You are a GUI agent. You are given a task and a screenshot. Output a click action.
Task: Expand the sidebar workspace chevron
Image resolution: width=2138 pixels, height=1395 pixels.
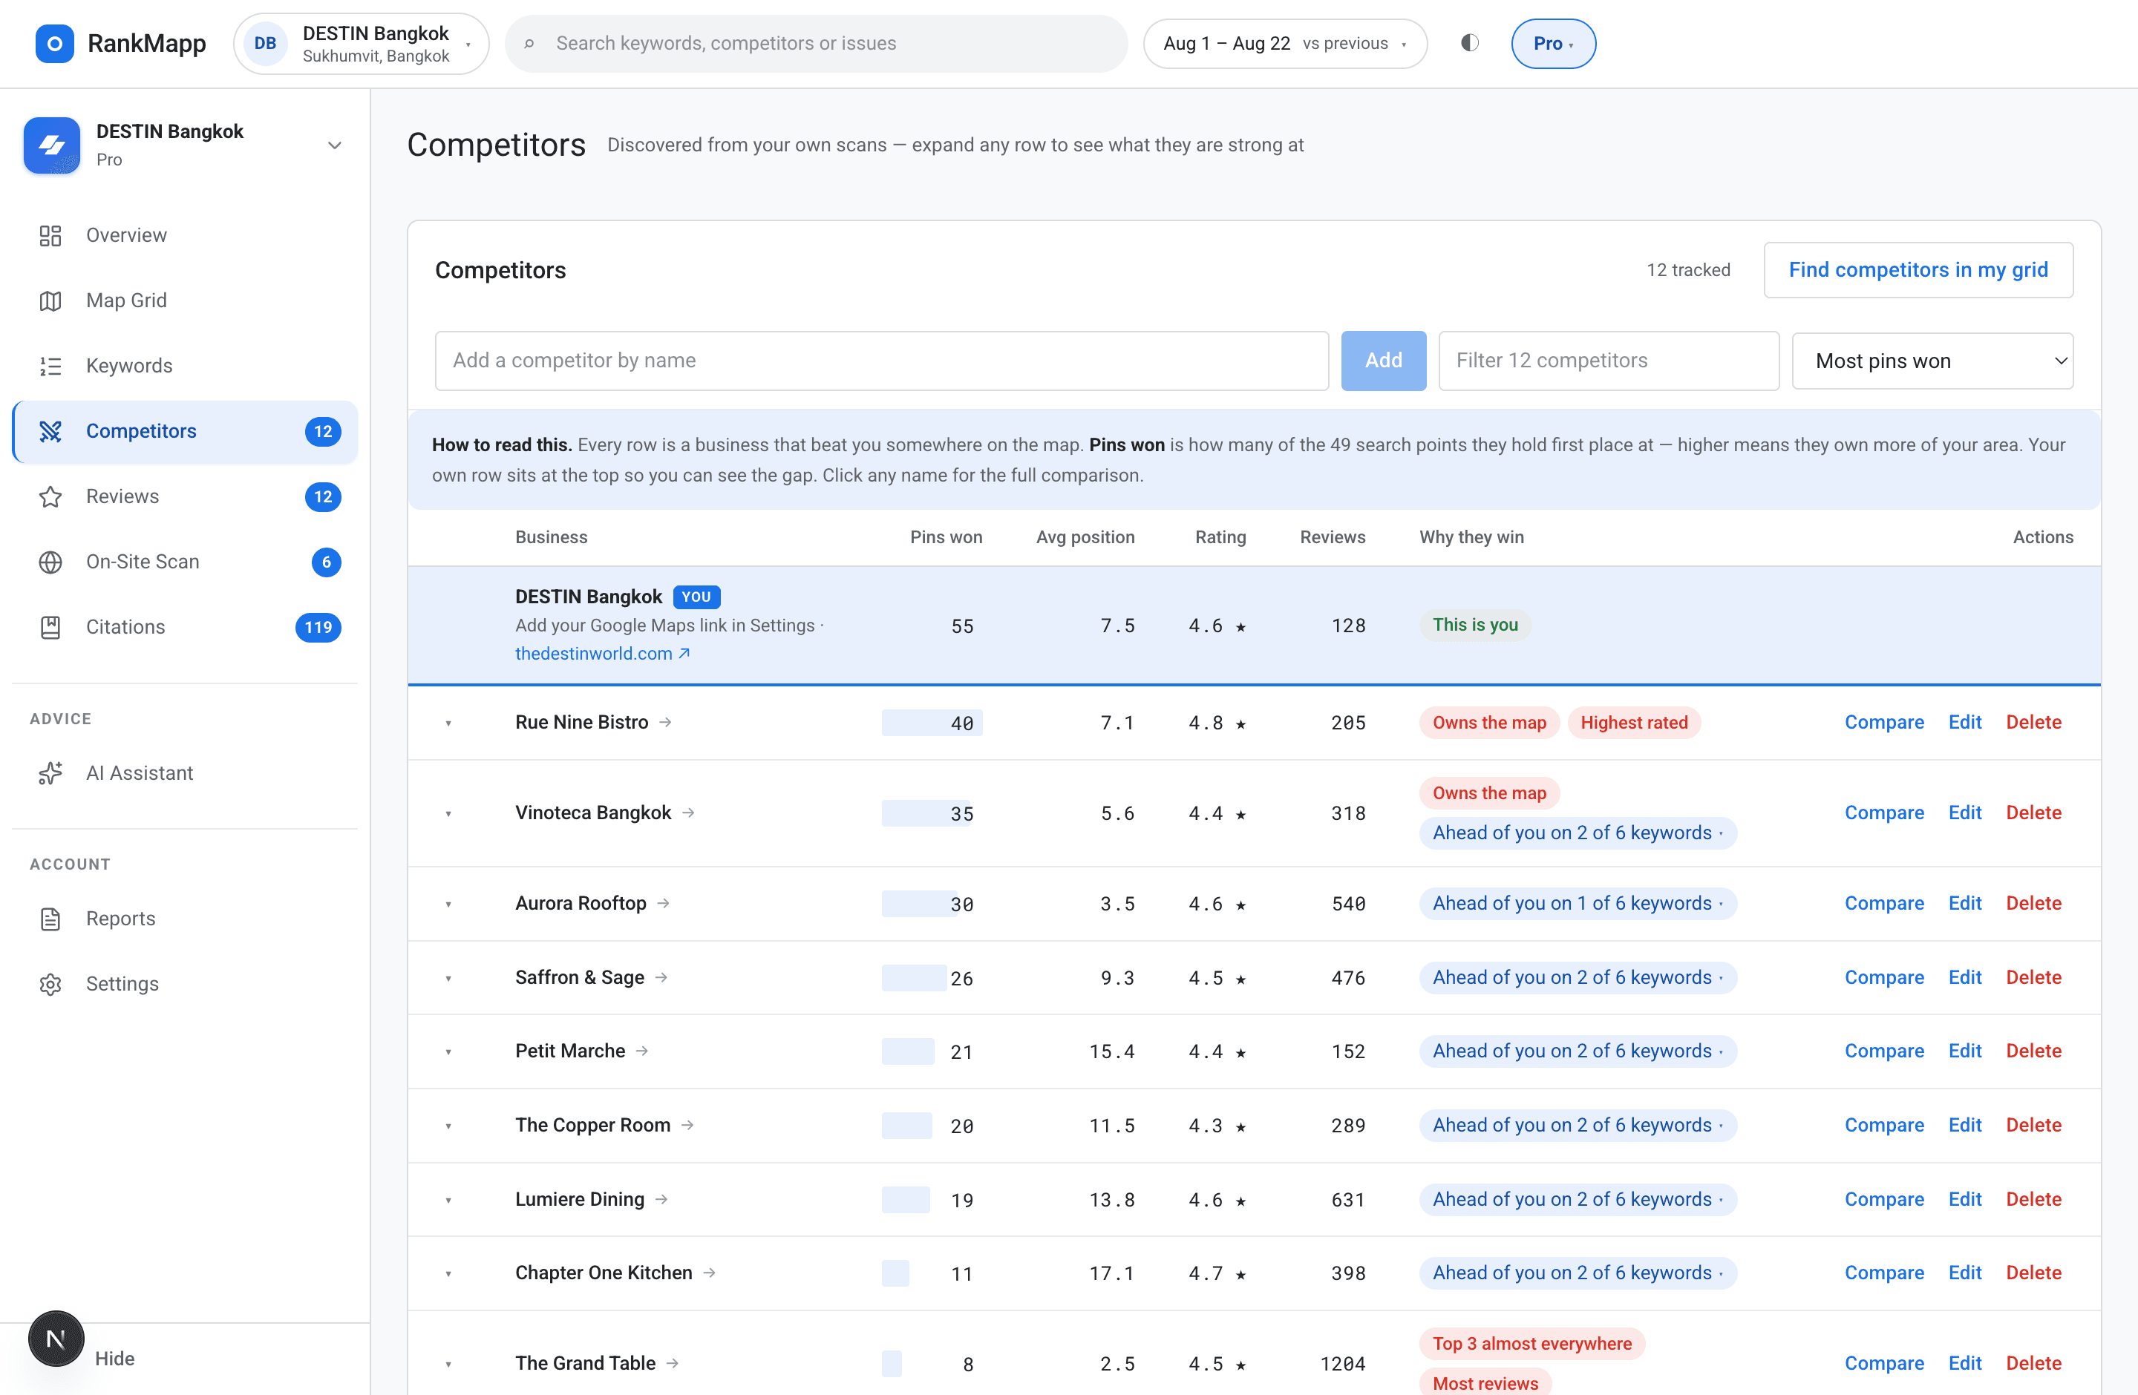pyautogui.click(x=335, y=145)
